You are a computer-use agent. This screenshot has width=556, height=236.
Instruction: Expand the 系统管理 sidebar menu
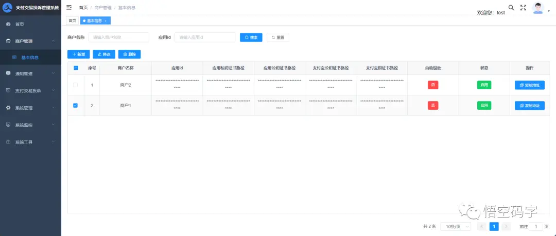pos(30,108)
